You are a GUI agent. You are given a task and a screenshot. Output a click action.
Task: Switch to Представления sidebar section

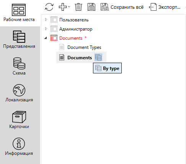click(x=19, y=40)
